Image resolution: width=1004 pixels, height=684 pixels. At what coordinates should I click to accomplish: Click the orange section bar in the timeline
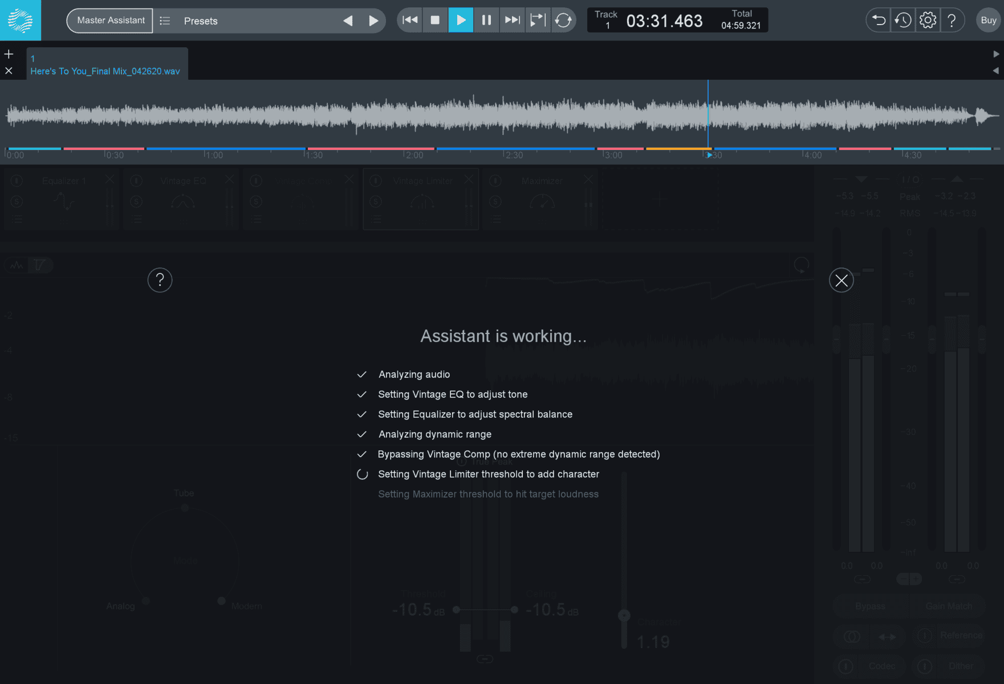click(678, 149)
